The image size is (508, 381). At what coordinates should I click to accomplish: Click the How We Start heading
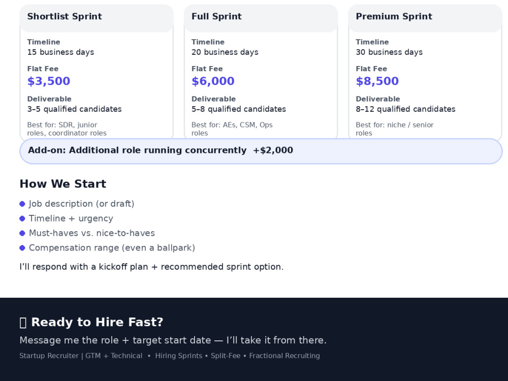click(63, 184)
